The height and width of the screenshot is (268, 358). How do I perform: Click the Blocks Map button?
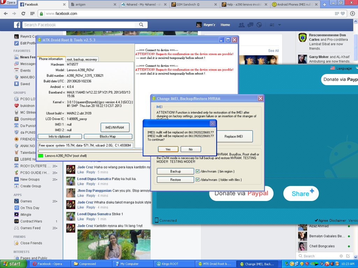tap(108, 136)
